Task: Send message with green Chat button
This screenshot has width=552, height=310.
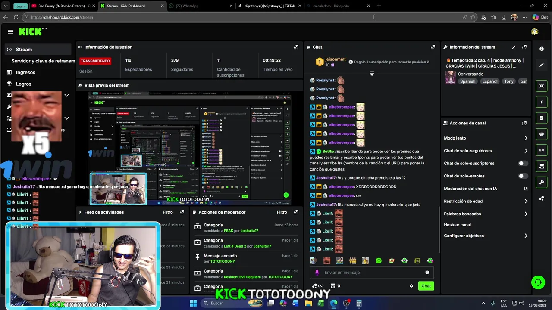Action: click(x=426, y=286)
